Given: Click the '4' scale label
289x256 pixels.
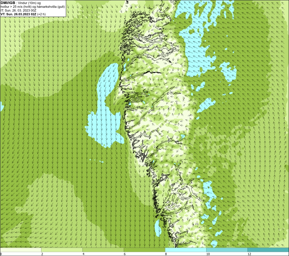Looking at the screenshot, I should (84, 254).
